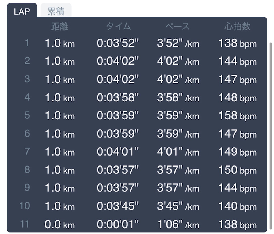Select lap 11 pace 1'06" /km
This screenshot has height=234, width=274.
[x=178, y=224]
